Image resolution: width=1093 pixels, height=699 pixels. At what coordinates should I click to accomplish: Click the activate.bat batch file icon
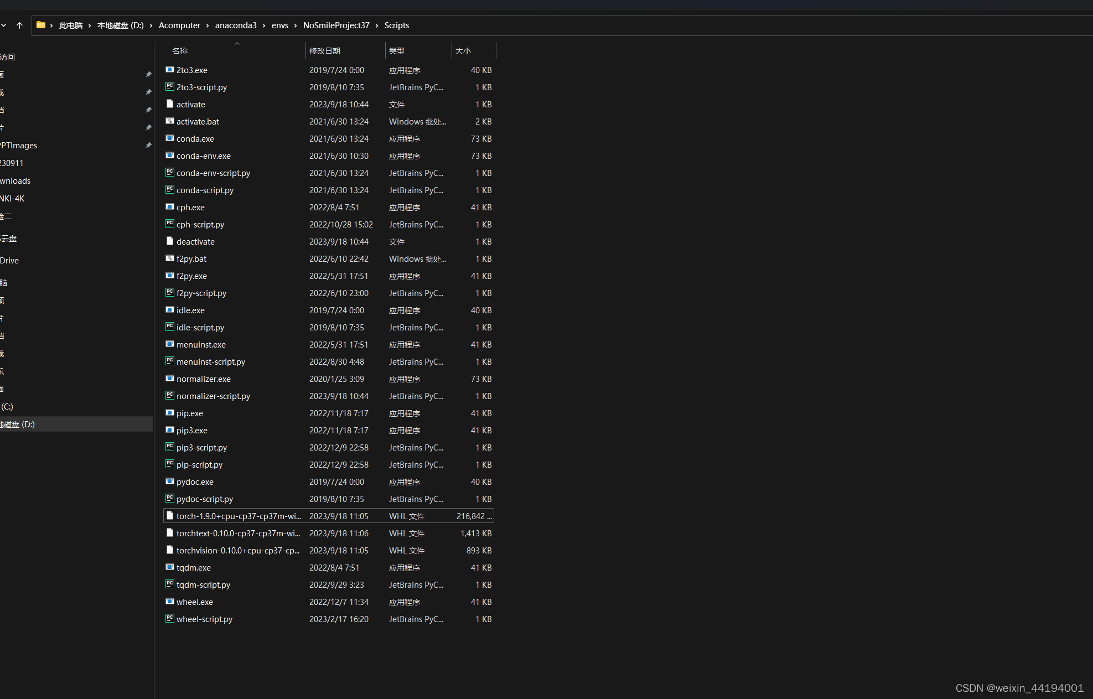pyautogui.click(x=170, y=121)
